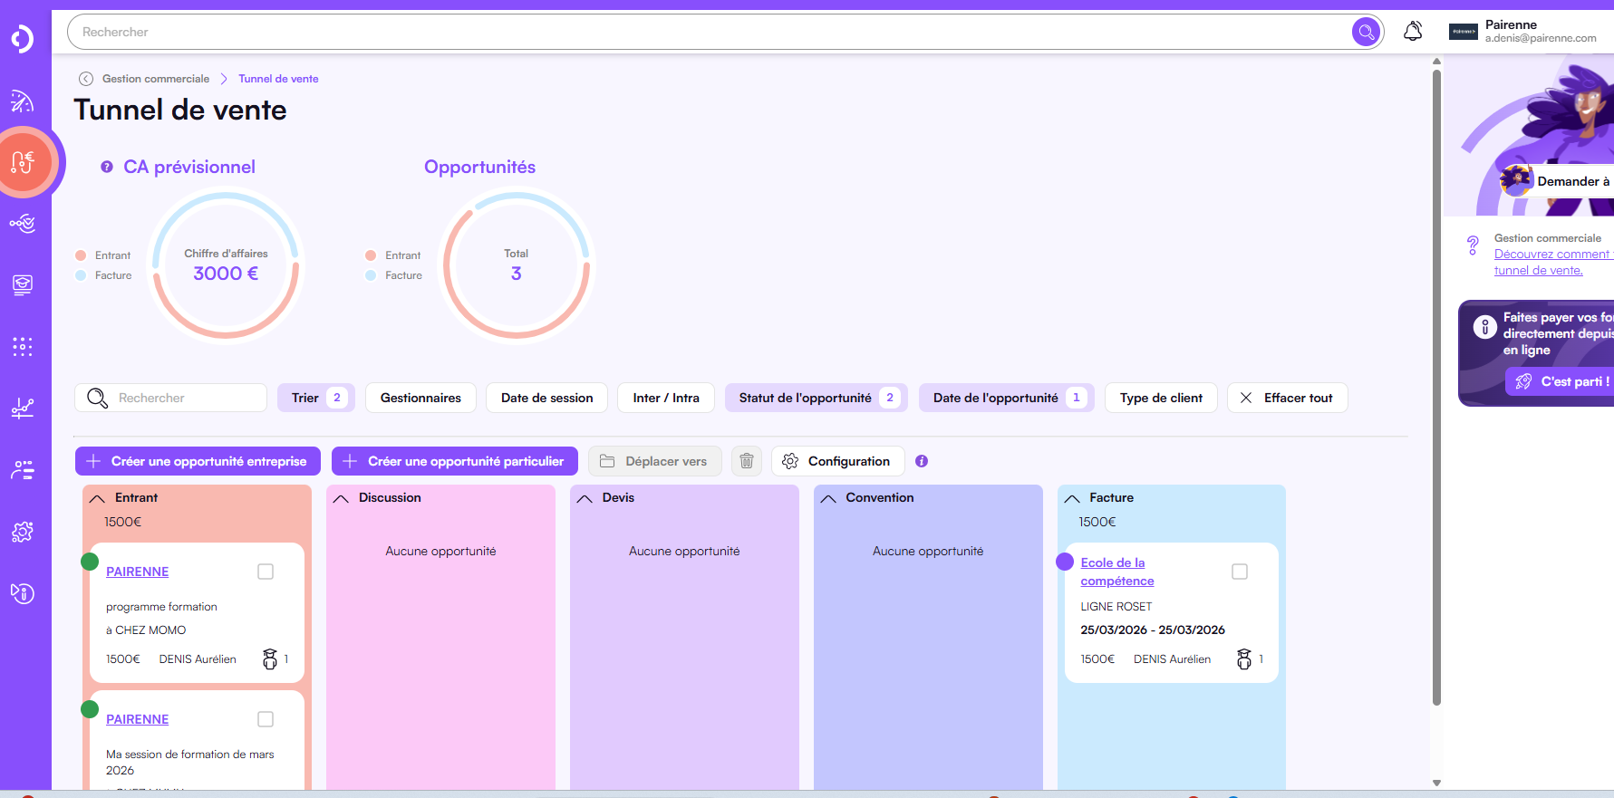Viewport: 1614px width, 798px height.
Task: Open the Configuration button
Action: [x=837, y=461]
